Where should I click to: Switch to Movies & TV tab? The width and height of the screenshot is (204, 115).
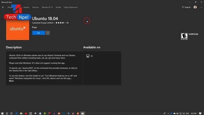pos(47,7)
